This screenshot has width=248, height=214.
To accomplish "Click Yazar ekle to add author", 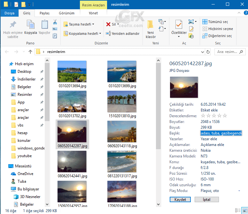I will click(x=209, y=139).
